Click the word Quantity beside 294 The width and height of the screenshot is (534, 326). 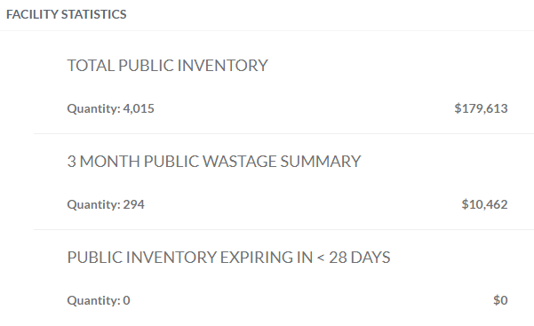pos(93,204)
